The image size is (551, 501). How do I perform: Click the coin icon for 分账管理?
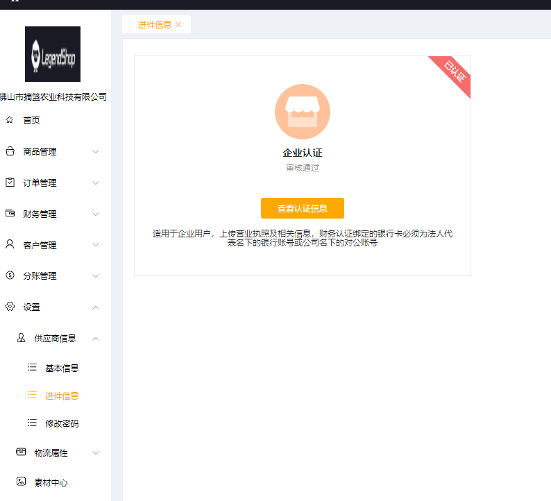[x=10, y=275]
